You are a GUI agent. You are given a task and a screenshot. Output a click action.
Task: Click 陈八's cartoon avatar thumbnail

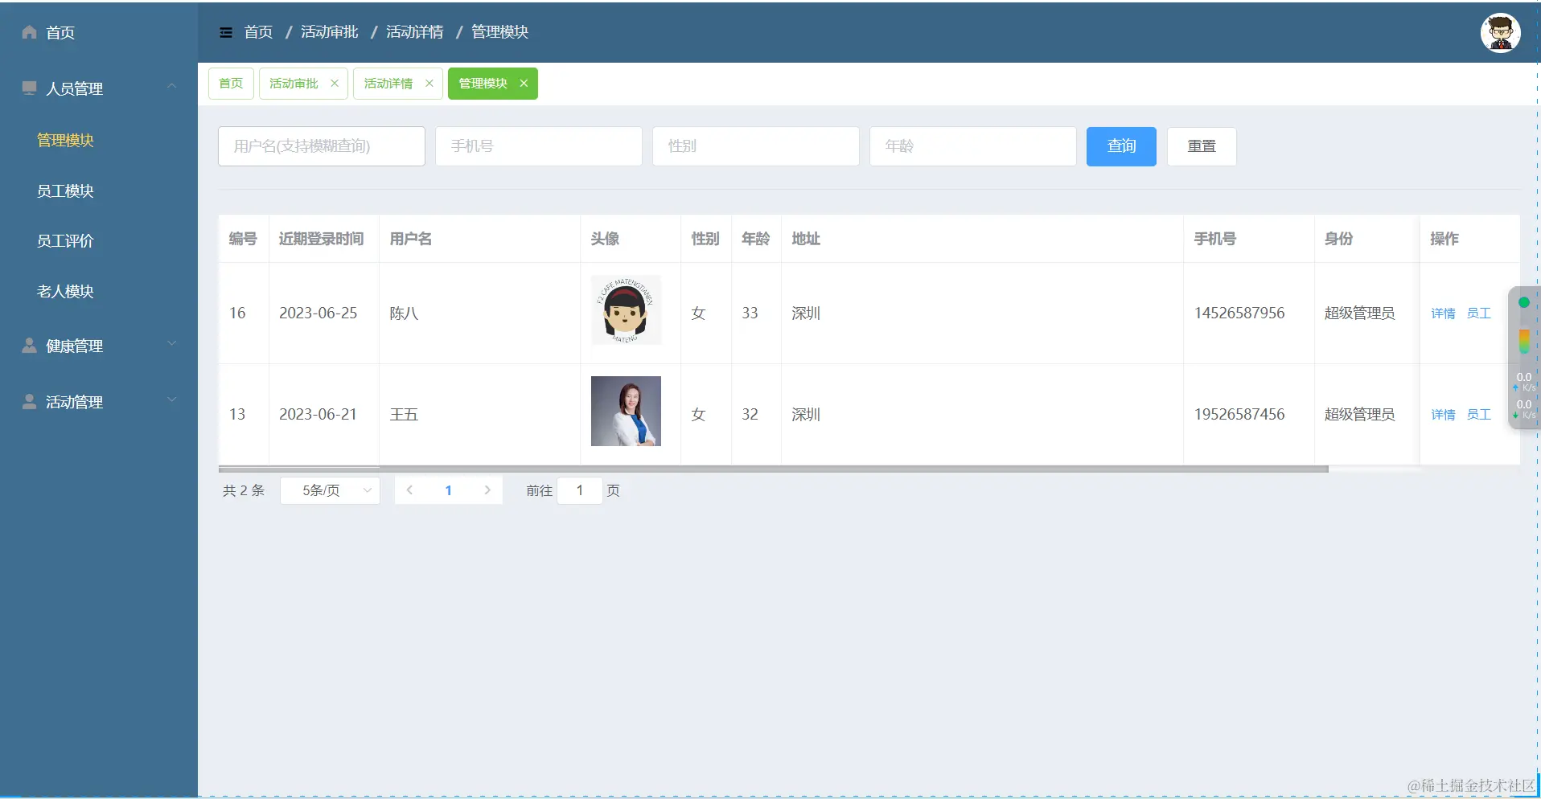(x=626, y=310)
